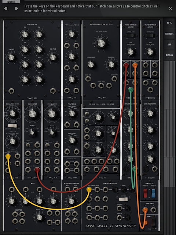Switch to the ARP tab
The height and width of the screenshot is (235, 176).
coord(169,44)
